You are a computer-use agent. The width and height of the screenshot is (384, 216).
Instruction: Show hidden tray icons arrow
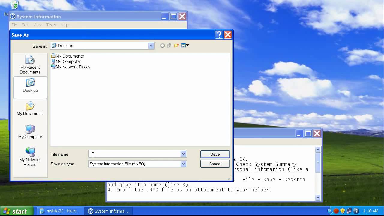330,211
